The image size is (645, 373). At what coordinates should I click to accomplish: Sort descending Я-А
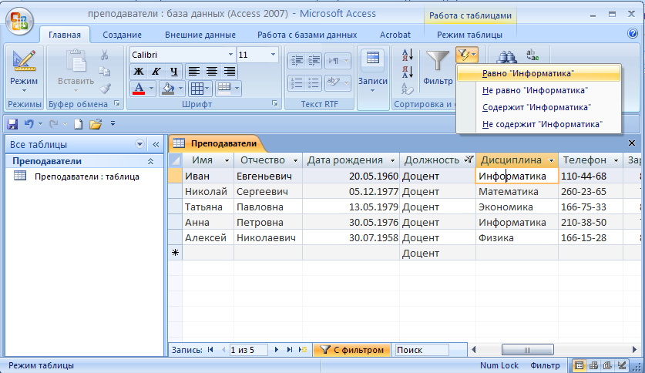407,72
